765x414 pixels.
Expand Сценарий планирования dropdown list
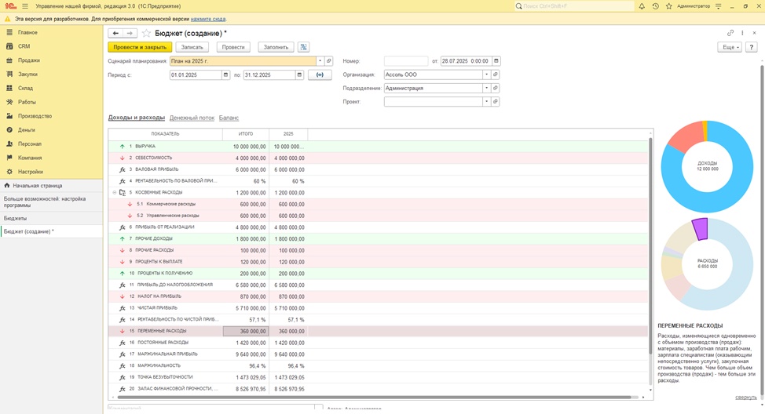tap(320, 61)
